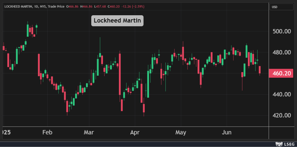Click the 440.00 price axis label
The image size is (297, 147).
coord(282,94)
